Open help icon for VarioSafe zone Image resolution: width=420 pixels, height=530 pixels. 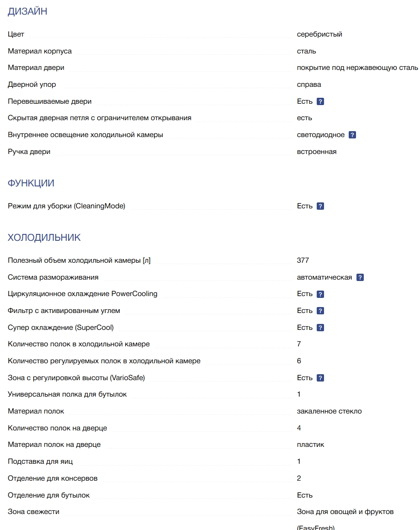pos(320,378)
